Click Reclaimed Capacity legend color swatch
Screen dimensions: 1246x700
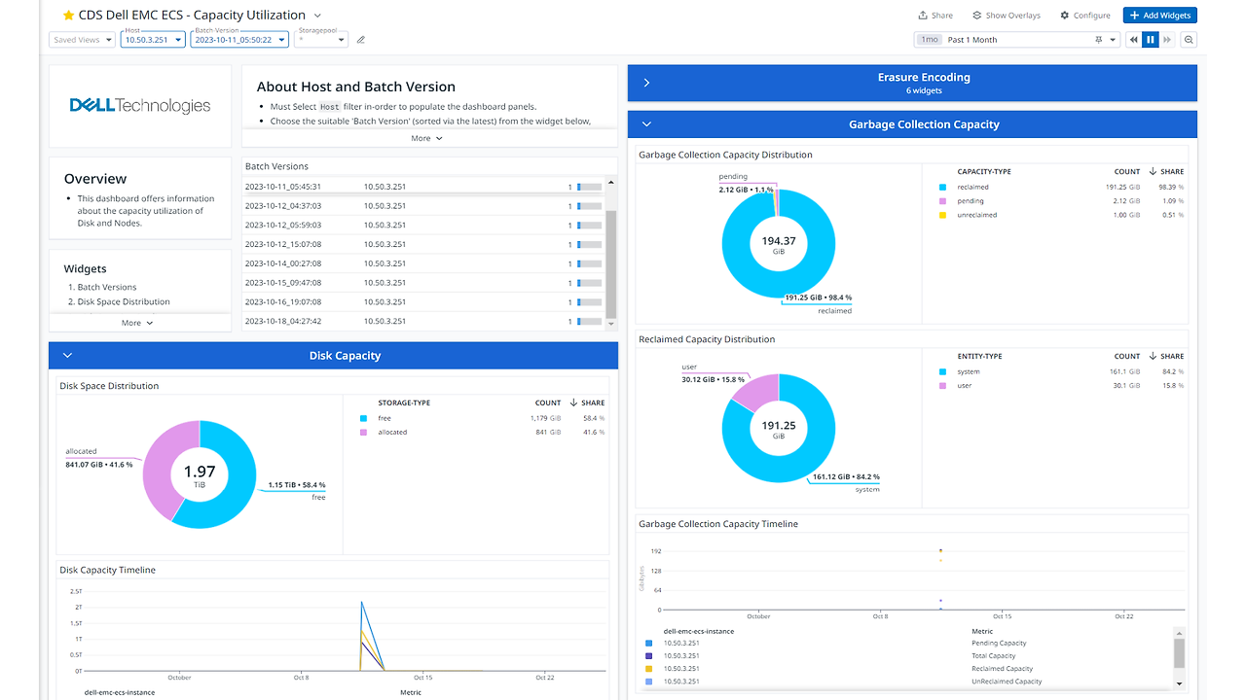pos(649,669)
